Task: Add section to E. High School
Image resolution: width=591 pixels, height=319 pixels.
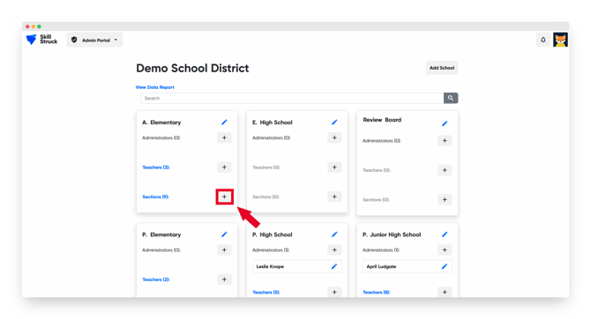Action: 334,197
